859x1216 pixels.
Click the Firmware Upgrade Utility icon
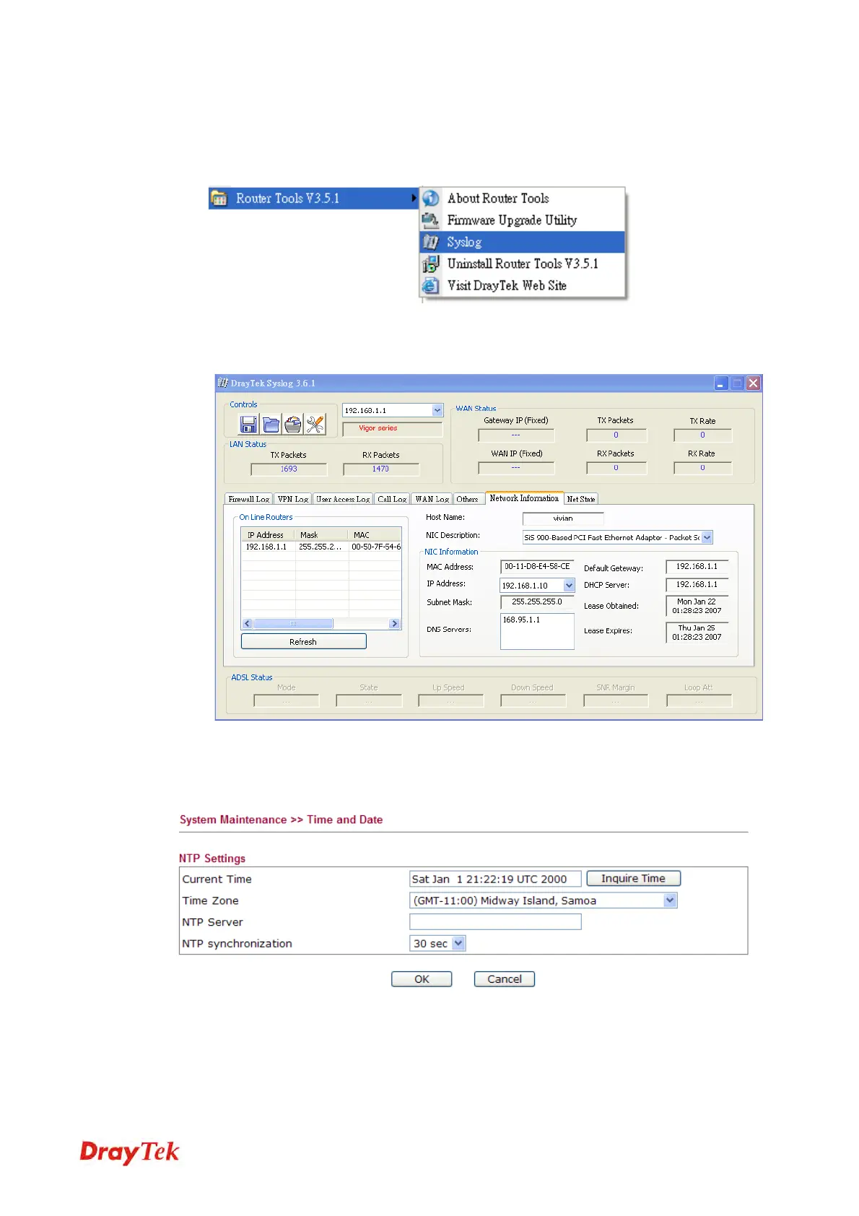pos(431,220)
